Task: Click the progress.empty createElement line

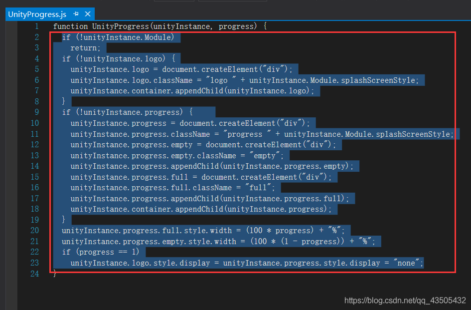Action: 203,145
